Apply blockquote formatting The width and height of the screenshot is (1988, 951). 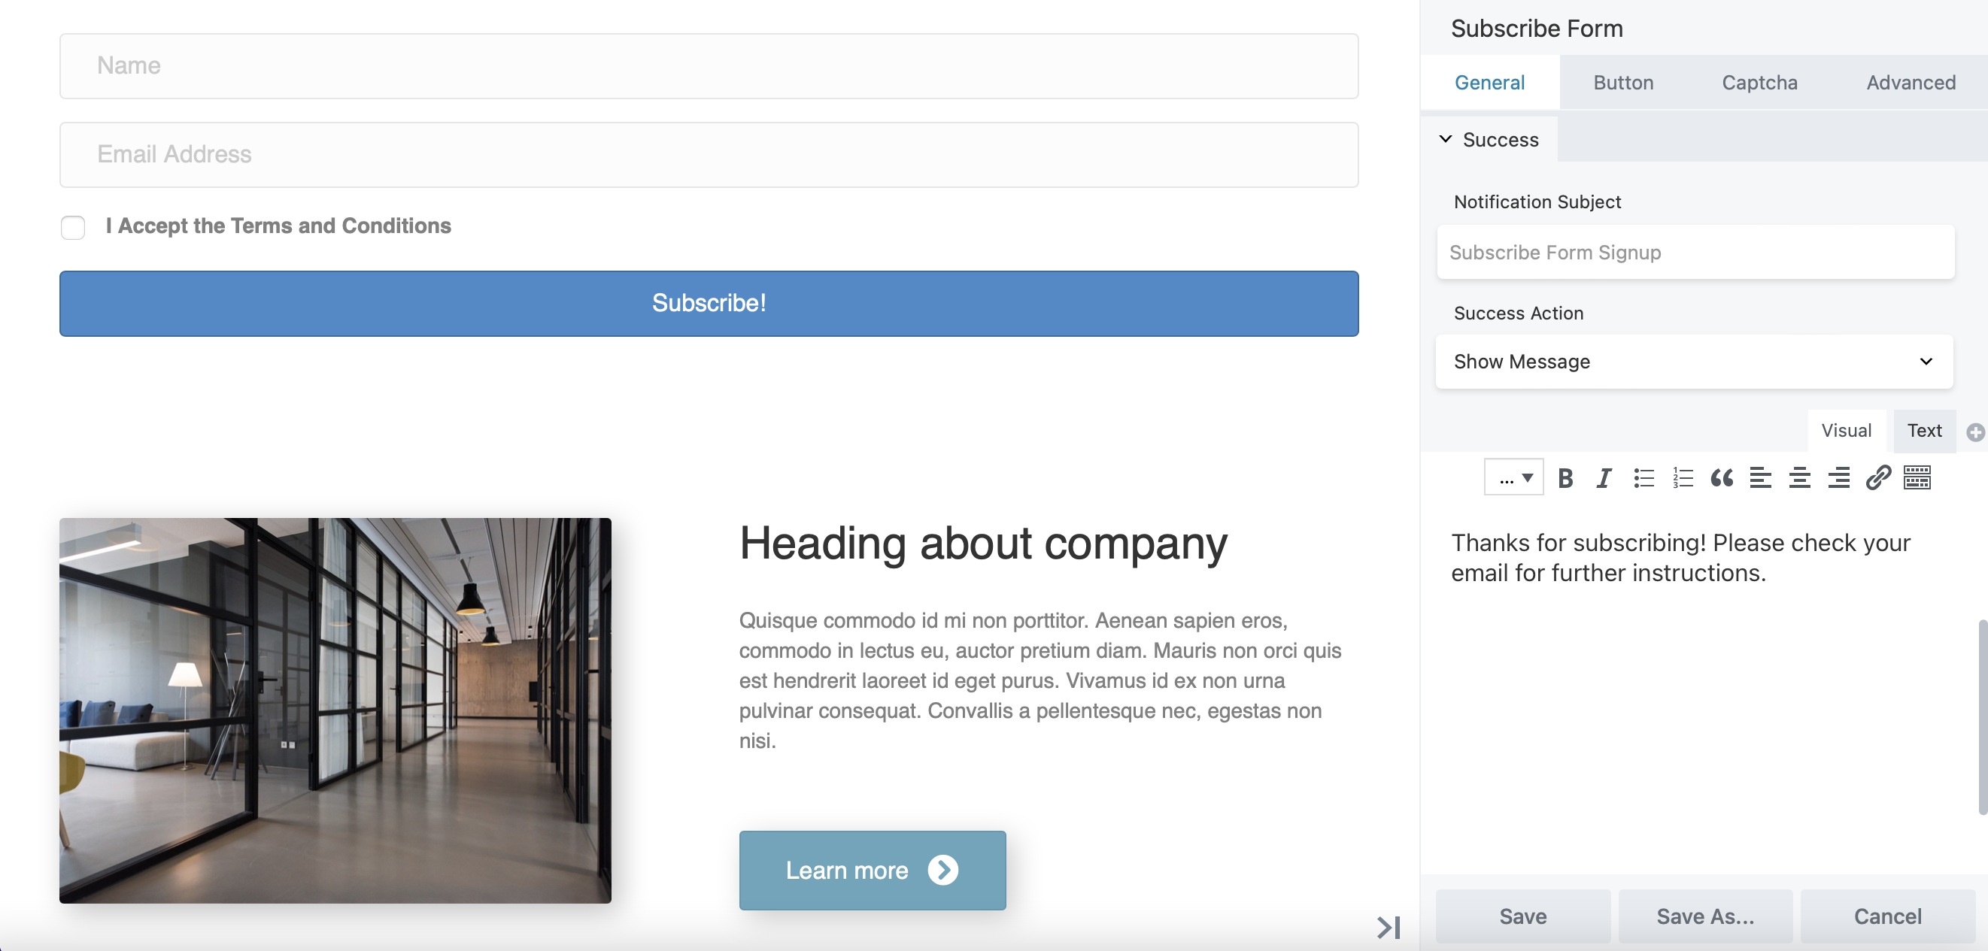coord(1722,477)
